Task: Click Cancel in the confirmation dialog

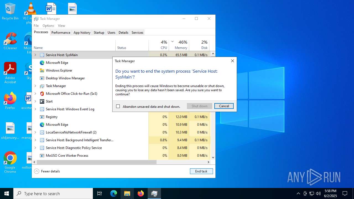Action: 224,106
